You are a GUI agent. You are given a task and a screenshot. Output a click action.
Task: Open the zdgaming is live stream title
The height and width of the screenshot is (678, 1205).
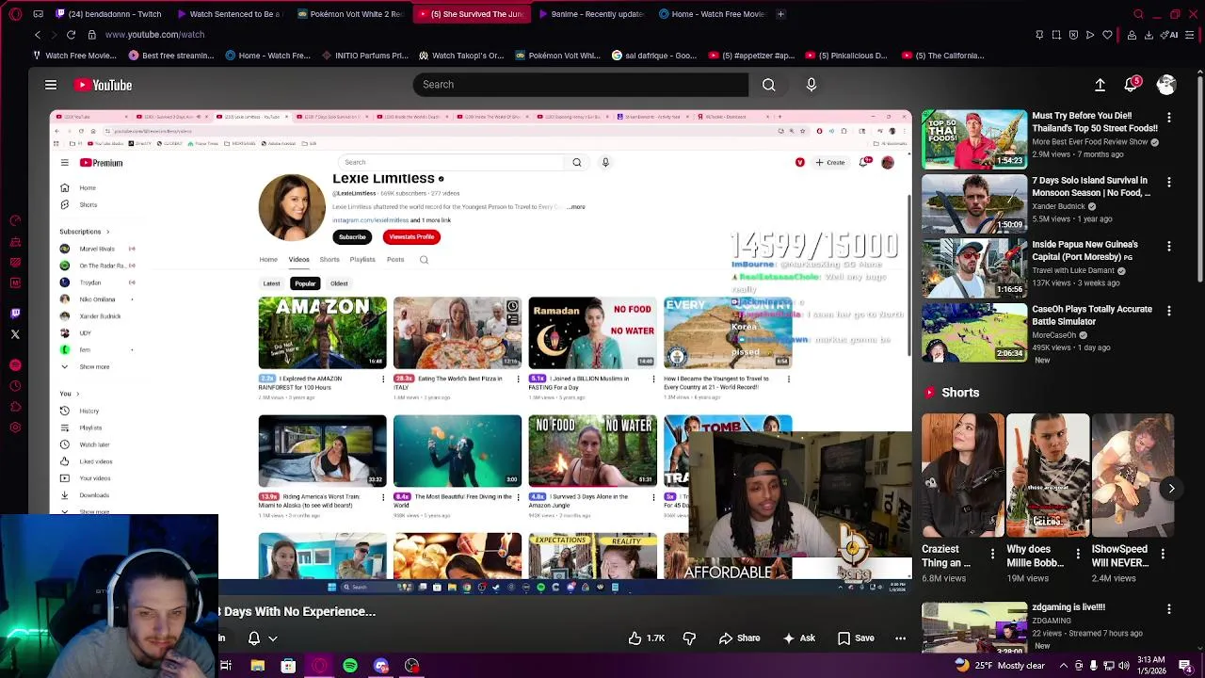pos(1068,607)
